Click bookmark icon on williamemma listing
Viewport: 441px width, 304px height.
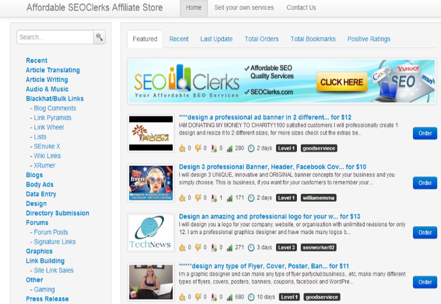coord(214,198)
